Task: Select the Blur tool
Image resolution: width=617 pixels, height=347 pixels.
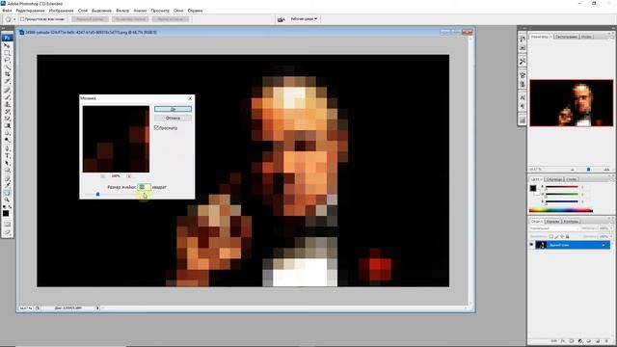Action: pyautogui.click(x=7, y=133)
